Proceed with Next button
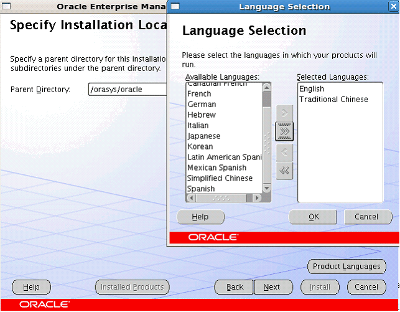400x312 pixels. pyautogui.click(x=274, y=287)
